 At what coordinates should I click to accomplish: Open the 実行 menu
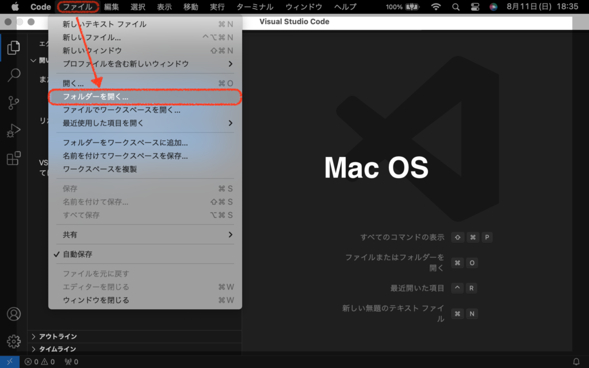point(217,7)
